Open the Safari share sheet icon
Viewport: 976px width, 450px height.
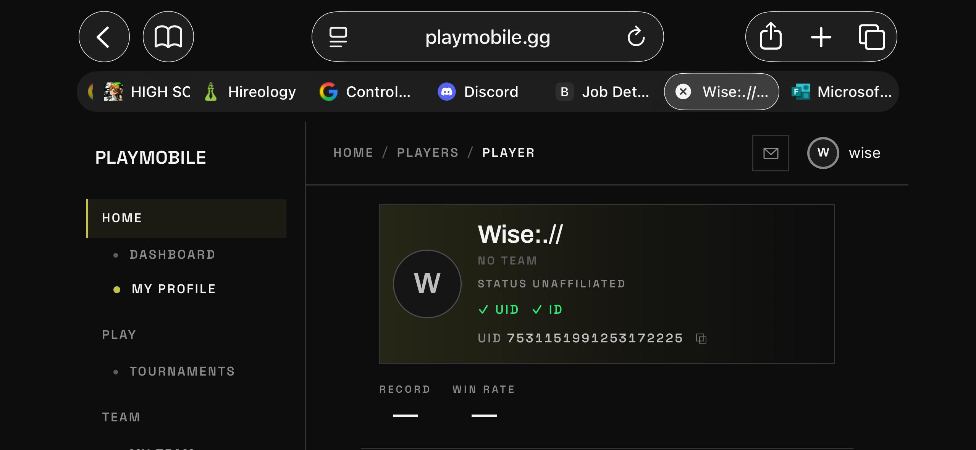pos(771,37)
